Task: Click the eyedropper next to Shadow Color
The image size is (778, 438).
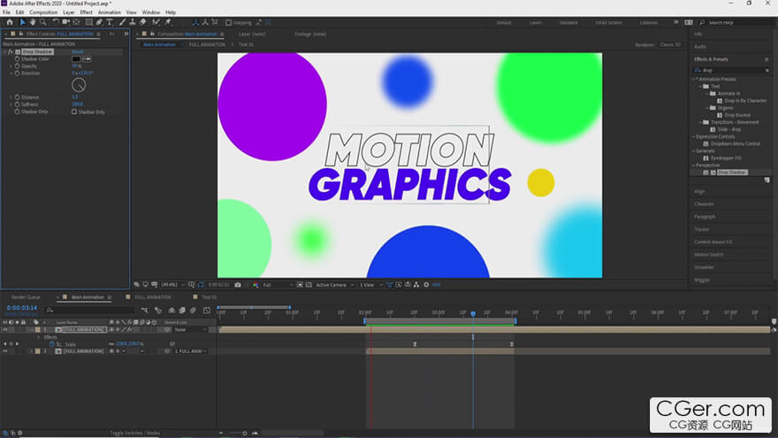Action: [87, 59]
